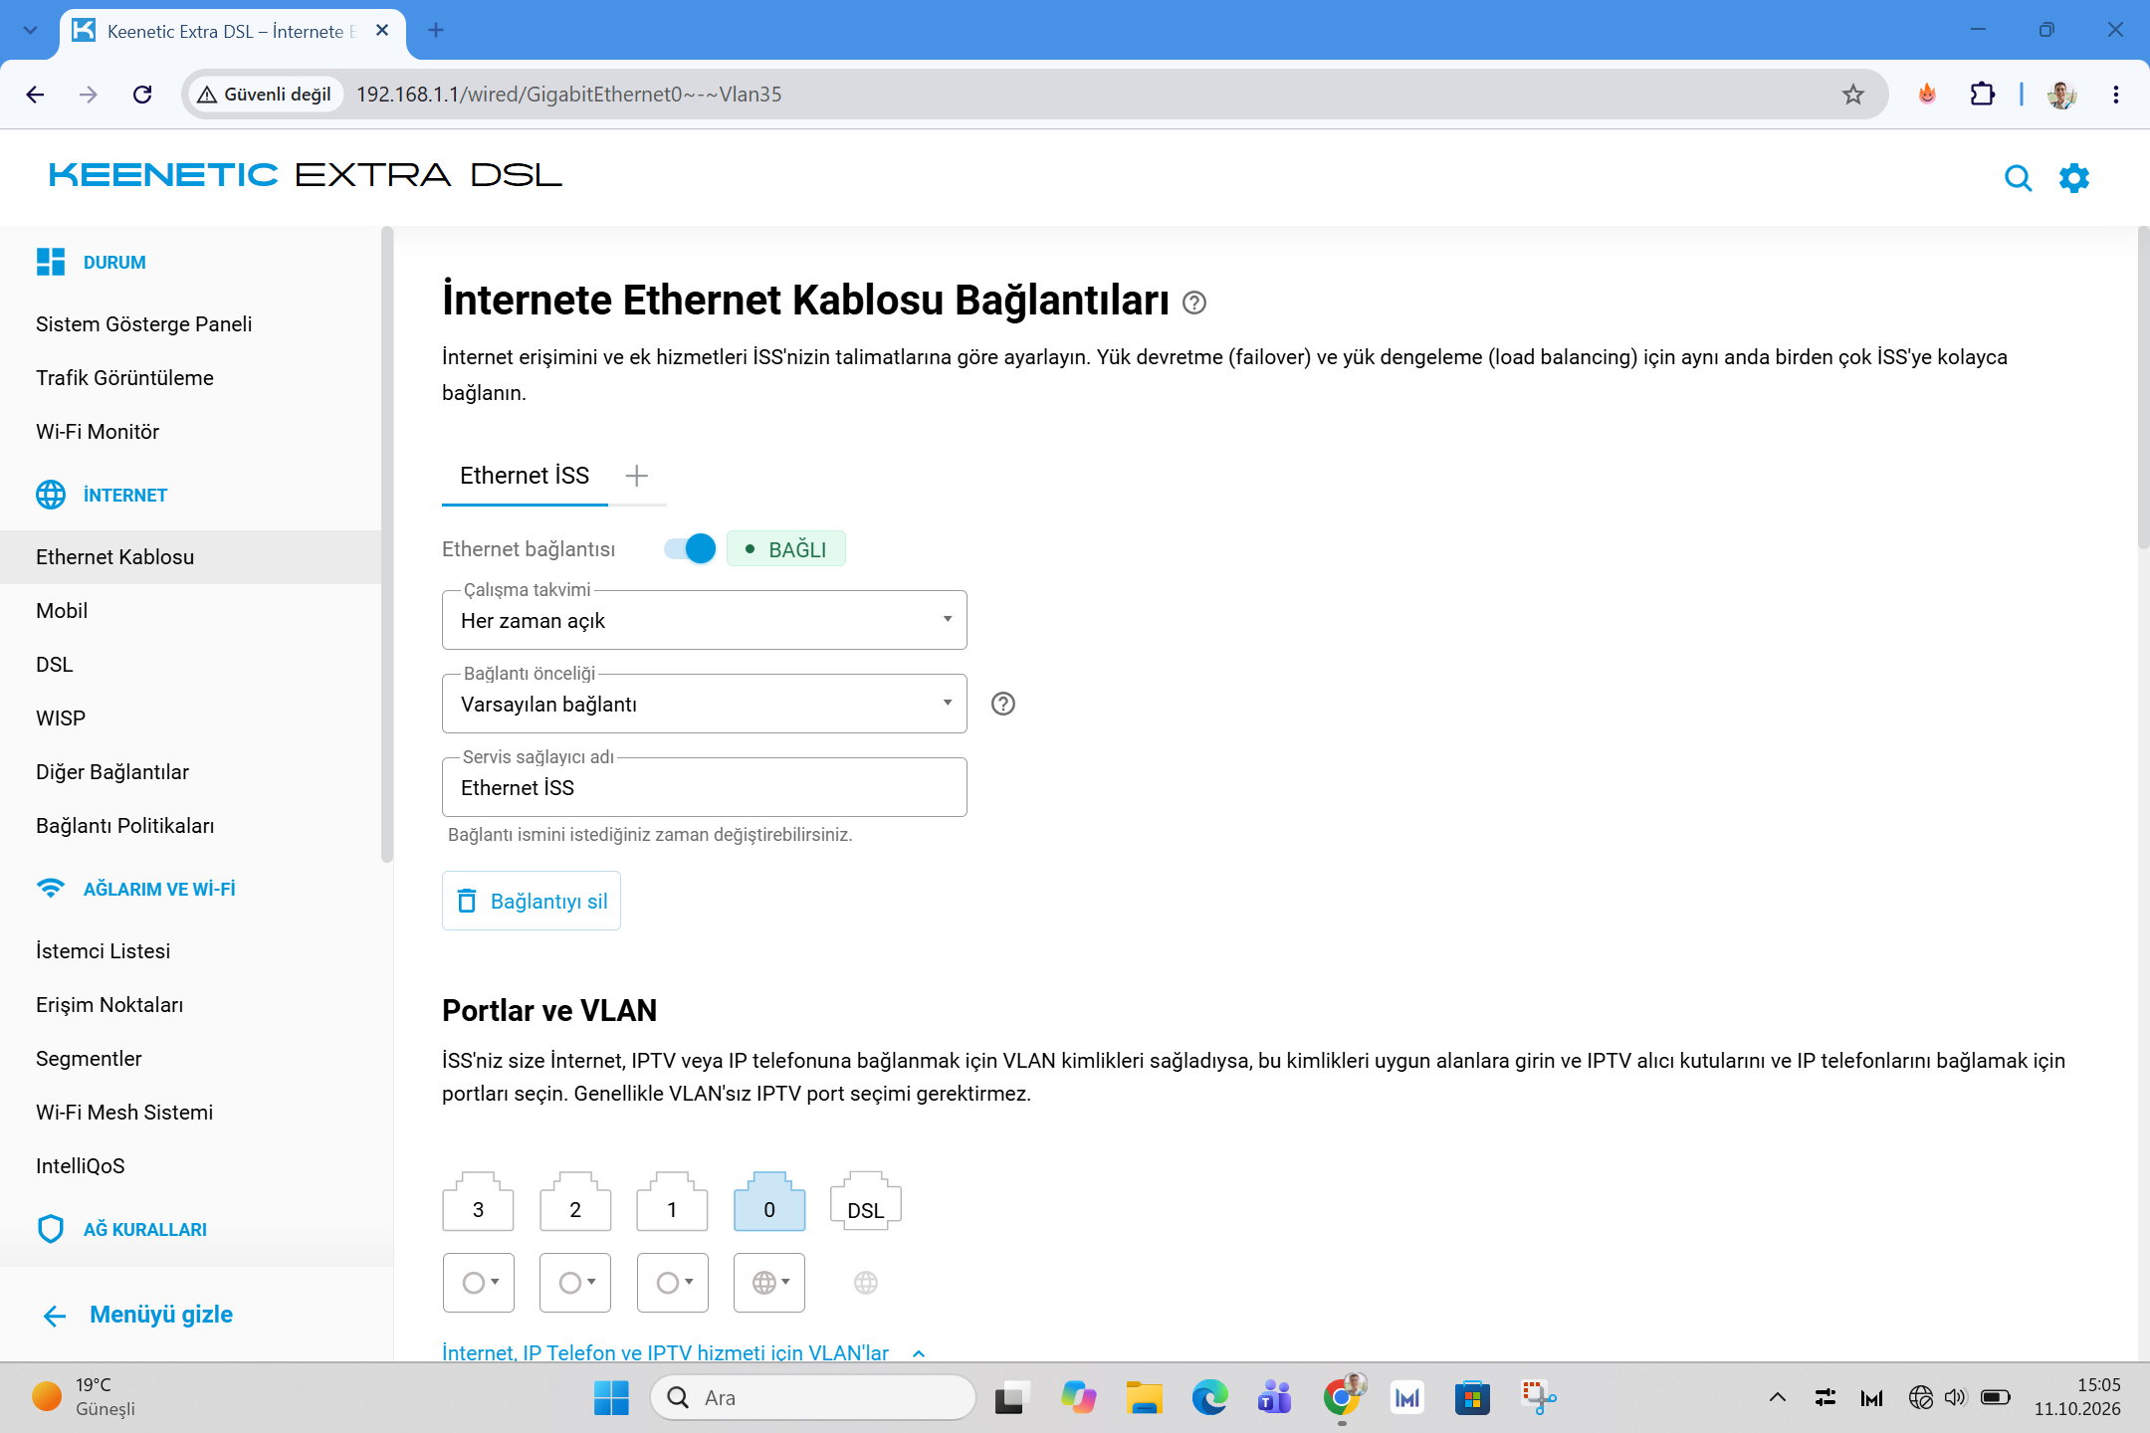Select port 1 icon
Viewport: 2150px width, 1433px height.
[x=672, y=1201]
